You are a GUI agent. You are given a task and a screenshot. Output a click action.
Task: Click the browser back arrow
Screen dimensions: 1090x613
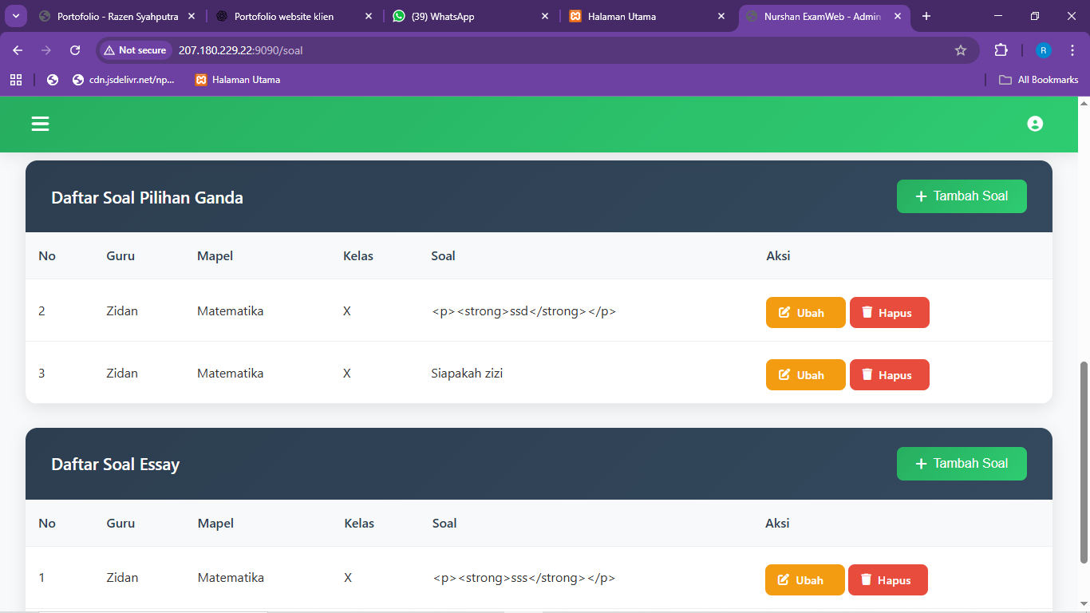[x=17, y=49]
